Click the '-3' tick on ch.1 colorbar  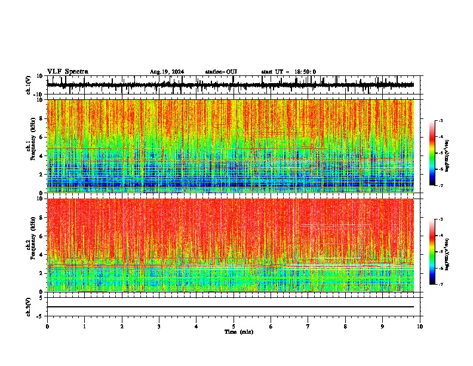(x=441, y=121)
